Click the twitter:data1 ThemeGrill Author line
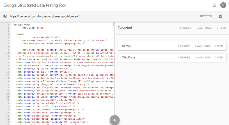 tap(51, 119)
